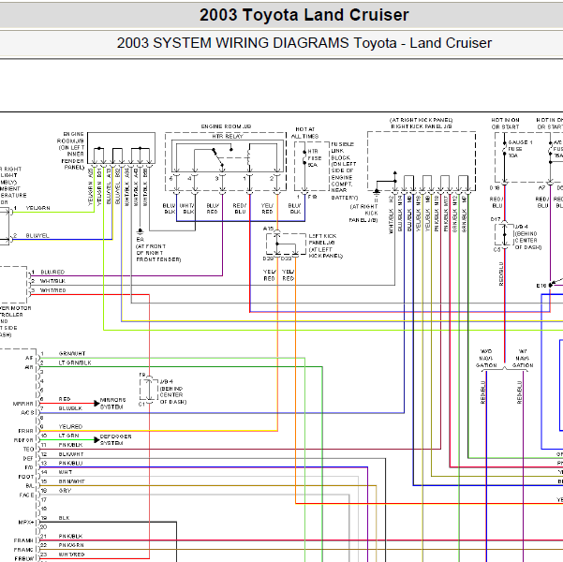Click the 'RIGHT KICK PANEL J/B' heading
The width and height of the screenshot is (563, 562).
[422, 126]
